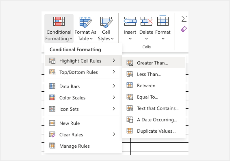Expand the Top/Bottom Rules submenu arrow

tap(114, 72)
